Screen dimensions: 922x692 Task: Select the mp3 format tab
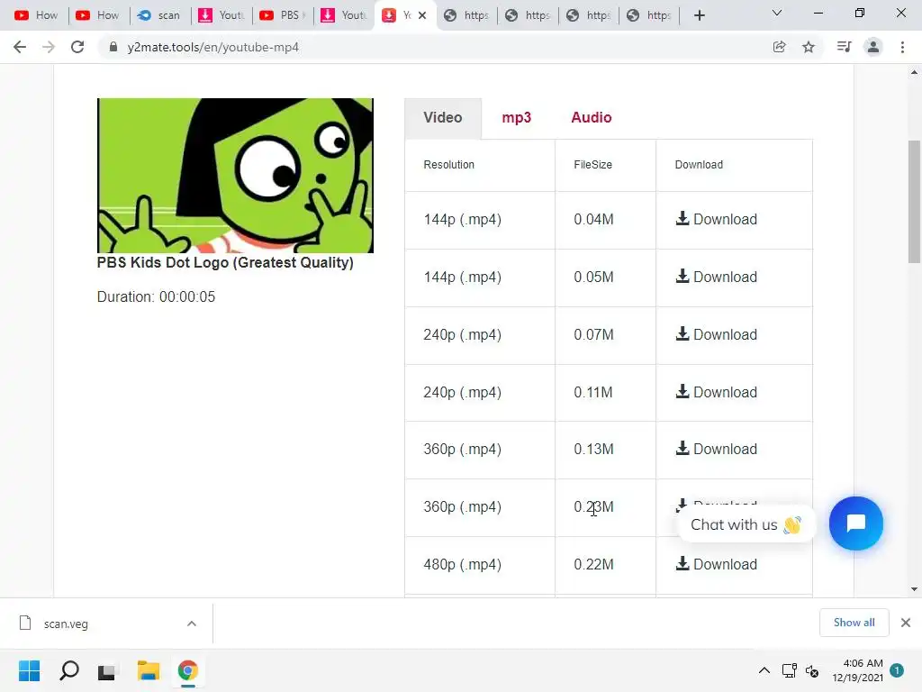tap(516, 118)
